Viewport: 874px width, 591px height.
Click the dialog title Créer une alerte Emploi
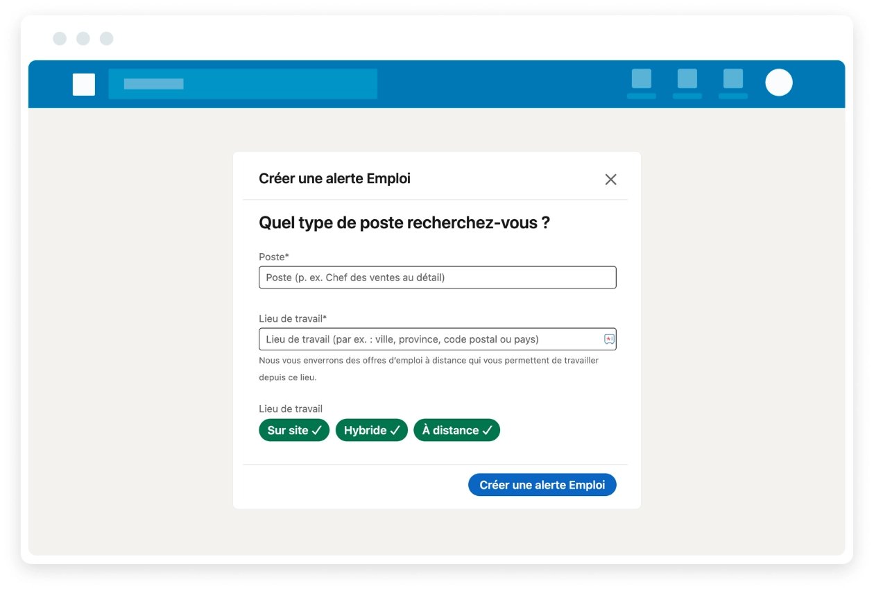(x=334, y=179)
